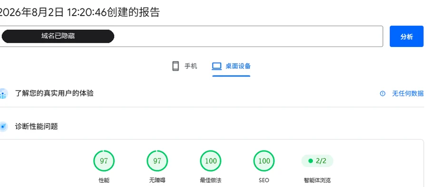Click the phone icon beside 手机
428x187 pixels.
pos(175,66)
